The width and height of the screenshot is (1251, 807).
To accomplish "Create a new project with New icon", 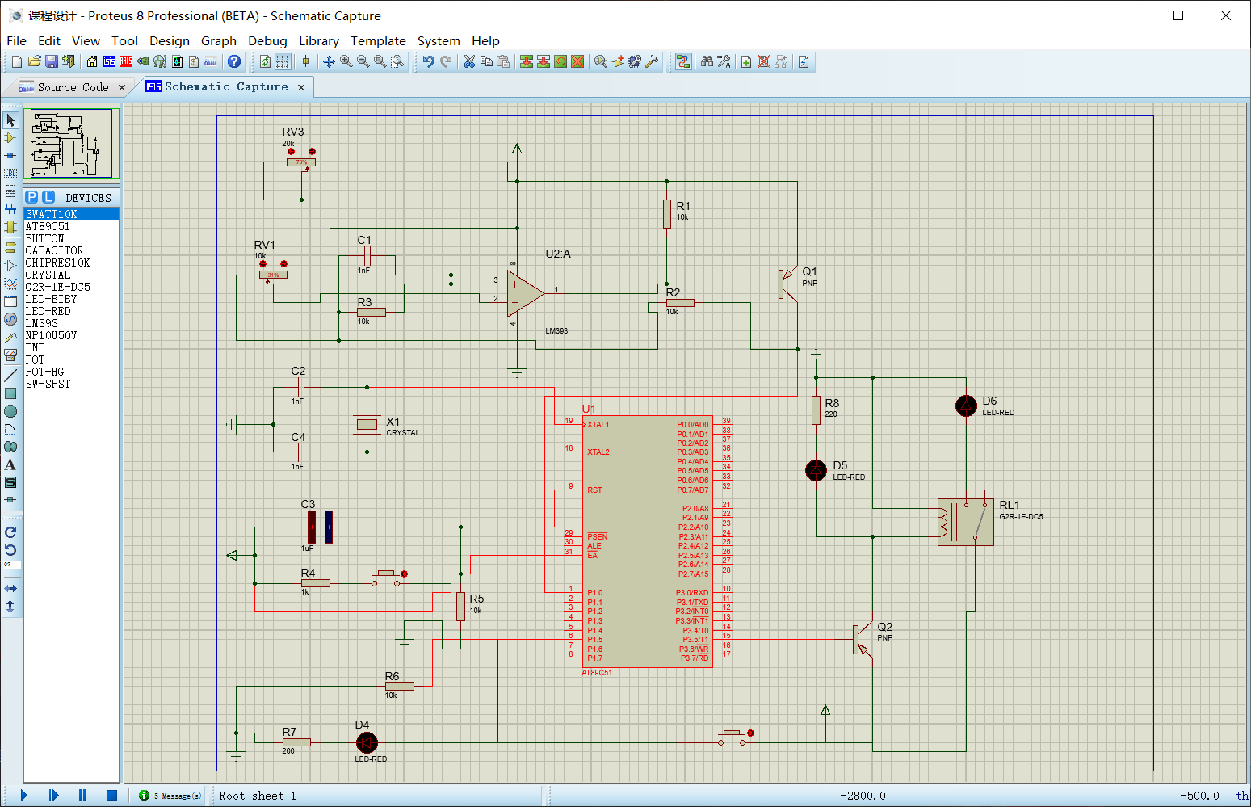I will click(17, 61).
